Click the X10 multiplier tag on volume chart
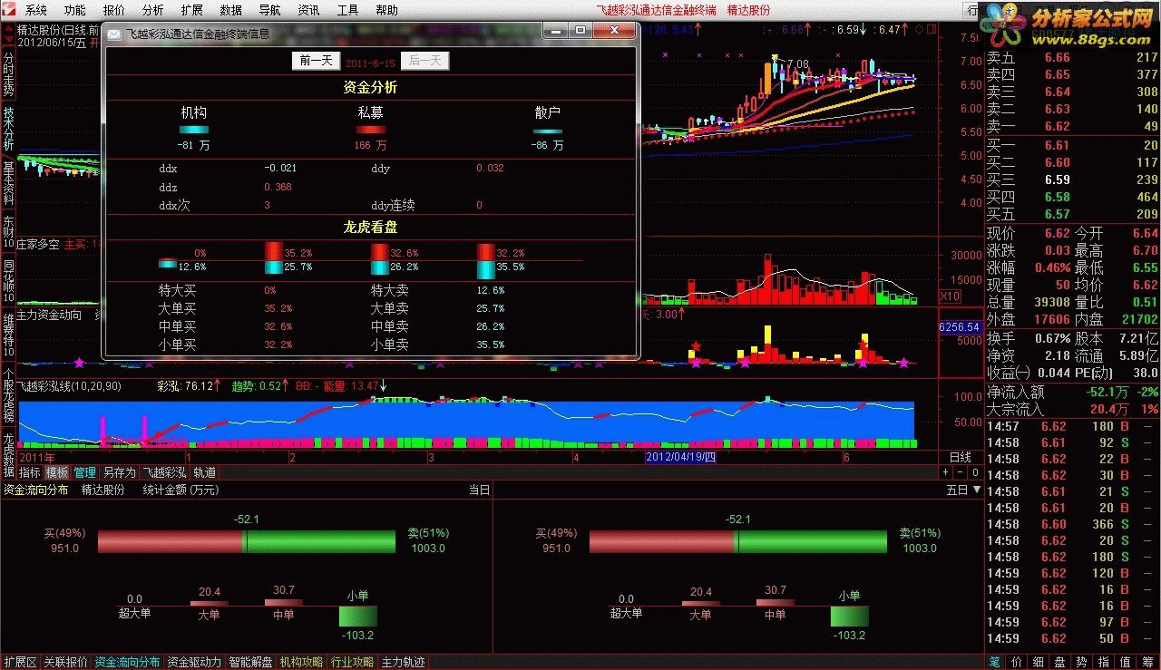The height and width of the screenshot is (670, 1161). point(950,296)
